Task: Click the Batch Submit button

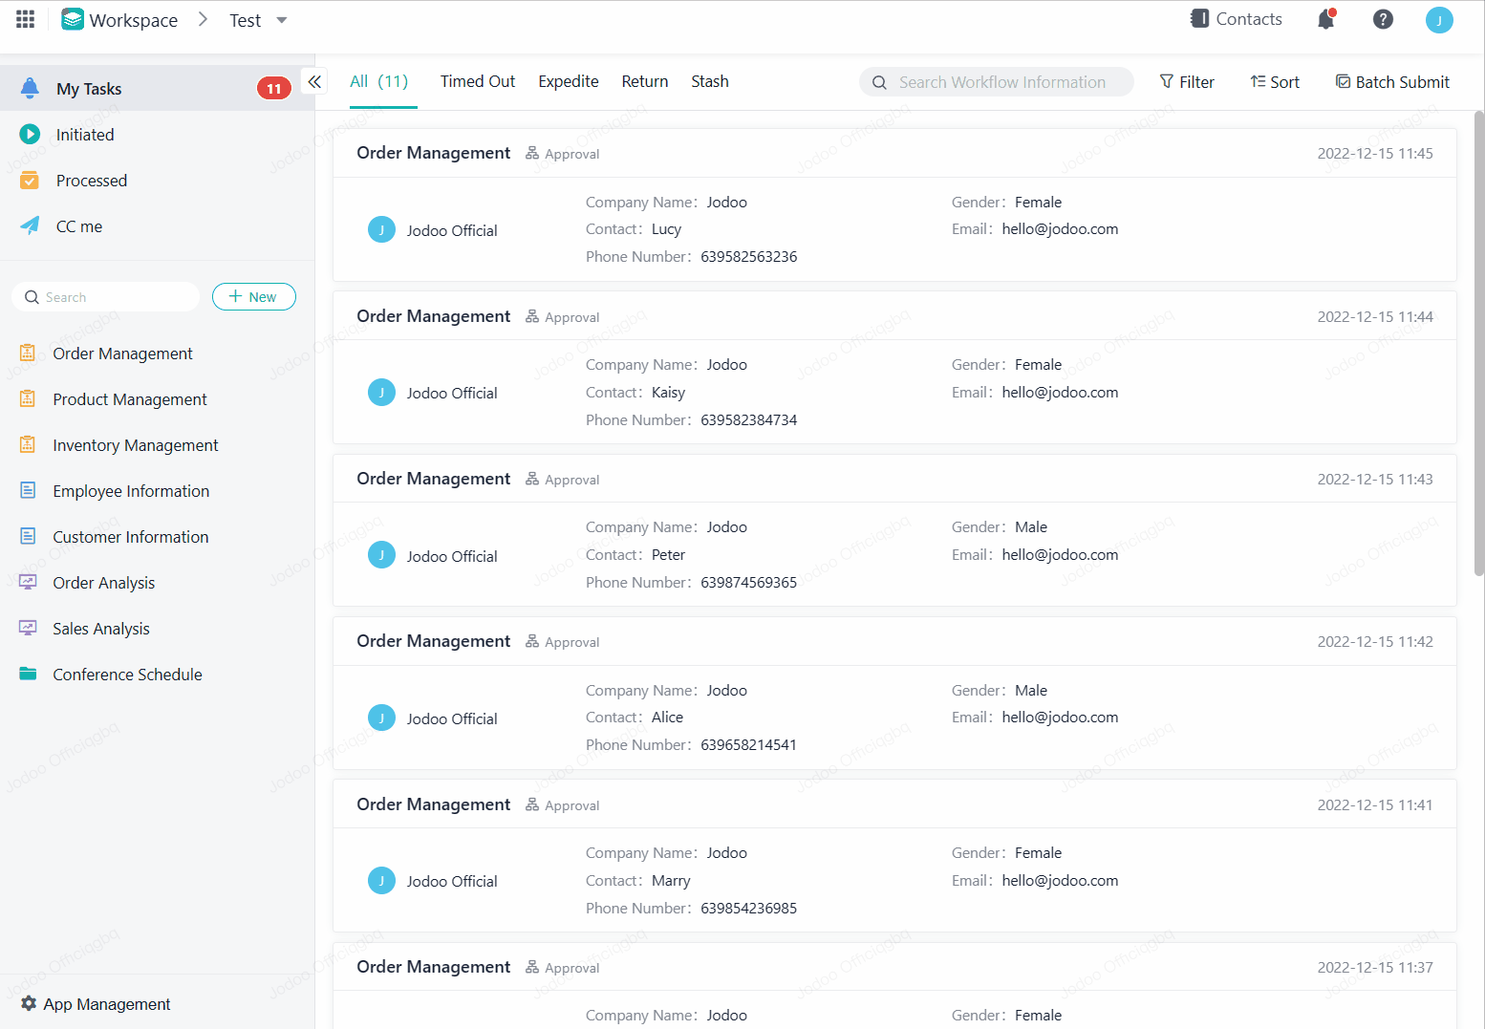Action: [1391, 82]
